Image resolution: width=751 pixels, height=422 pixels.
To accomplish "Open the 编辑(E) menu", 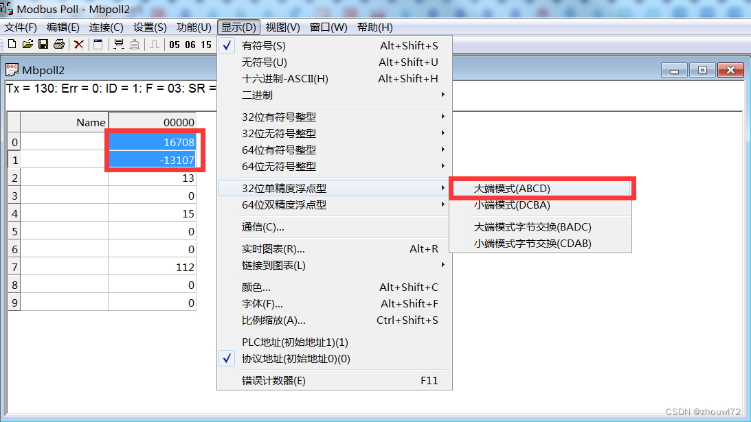I will point(63,27).
